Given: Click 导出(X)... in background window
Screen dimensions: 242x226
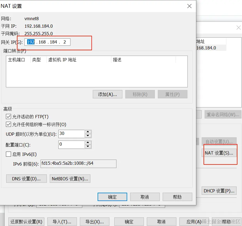Looking at the screenshot, I should pyautogui.click(x=95, y=222).
